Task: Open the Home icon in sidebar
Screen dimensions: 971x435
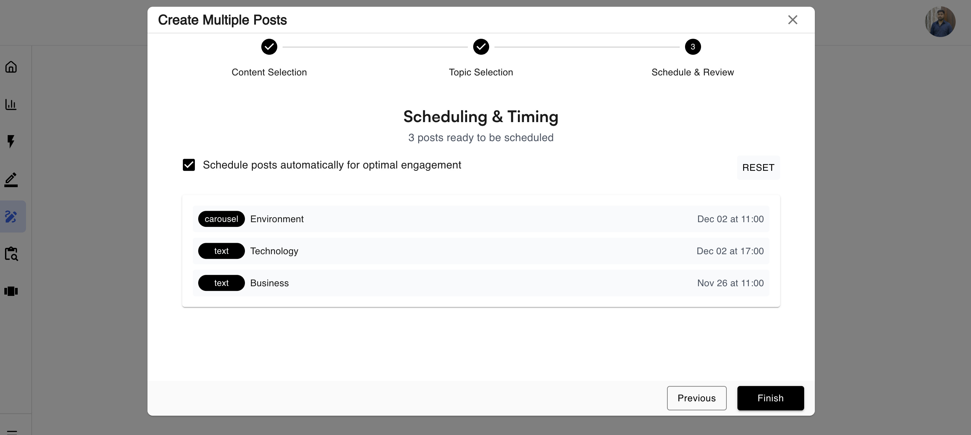Action: pyautogui.click(x=11, y=67)
